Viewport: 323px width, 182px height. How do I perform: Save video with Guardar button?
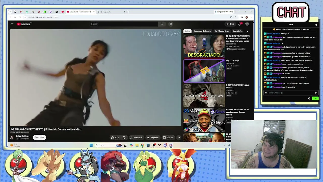[x=168, y=138]
